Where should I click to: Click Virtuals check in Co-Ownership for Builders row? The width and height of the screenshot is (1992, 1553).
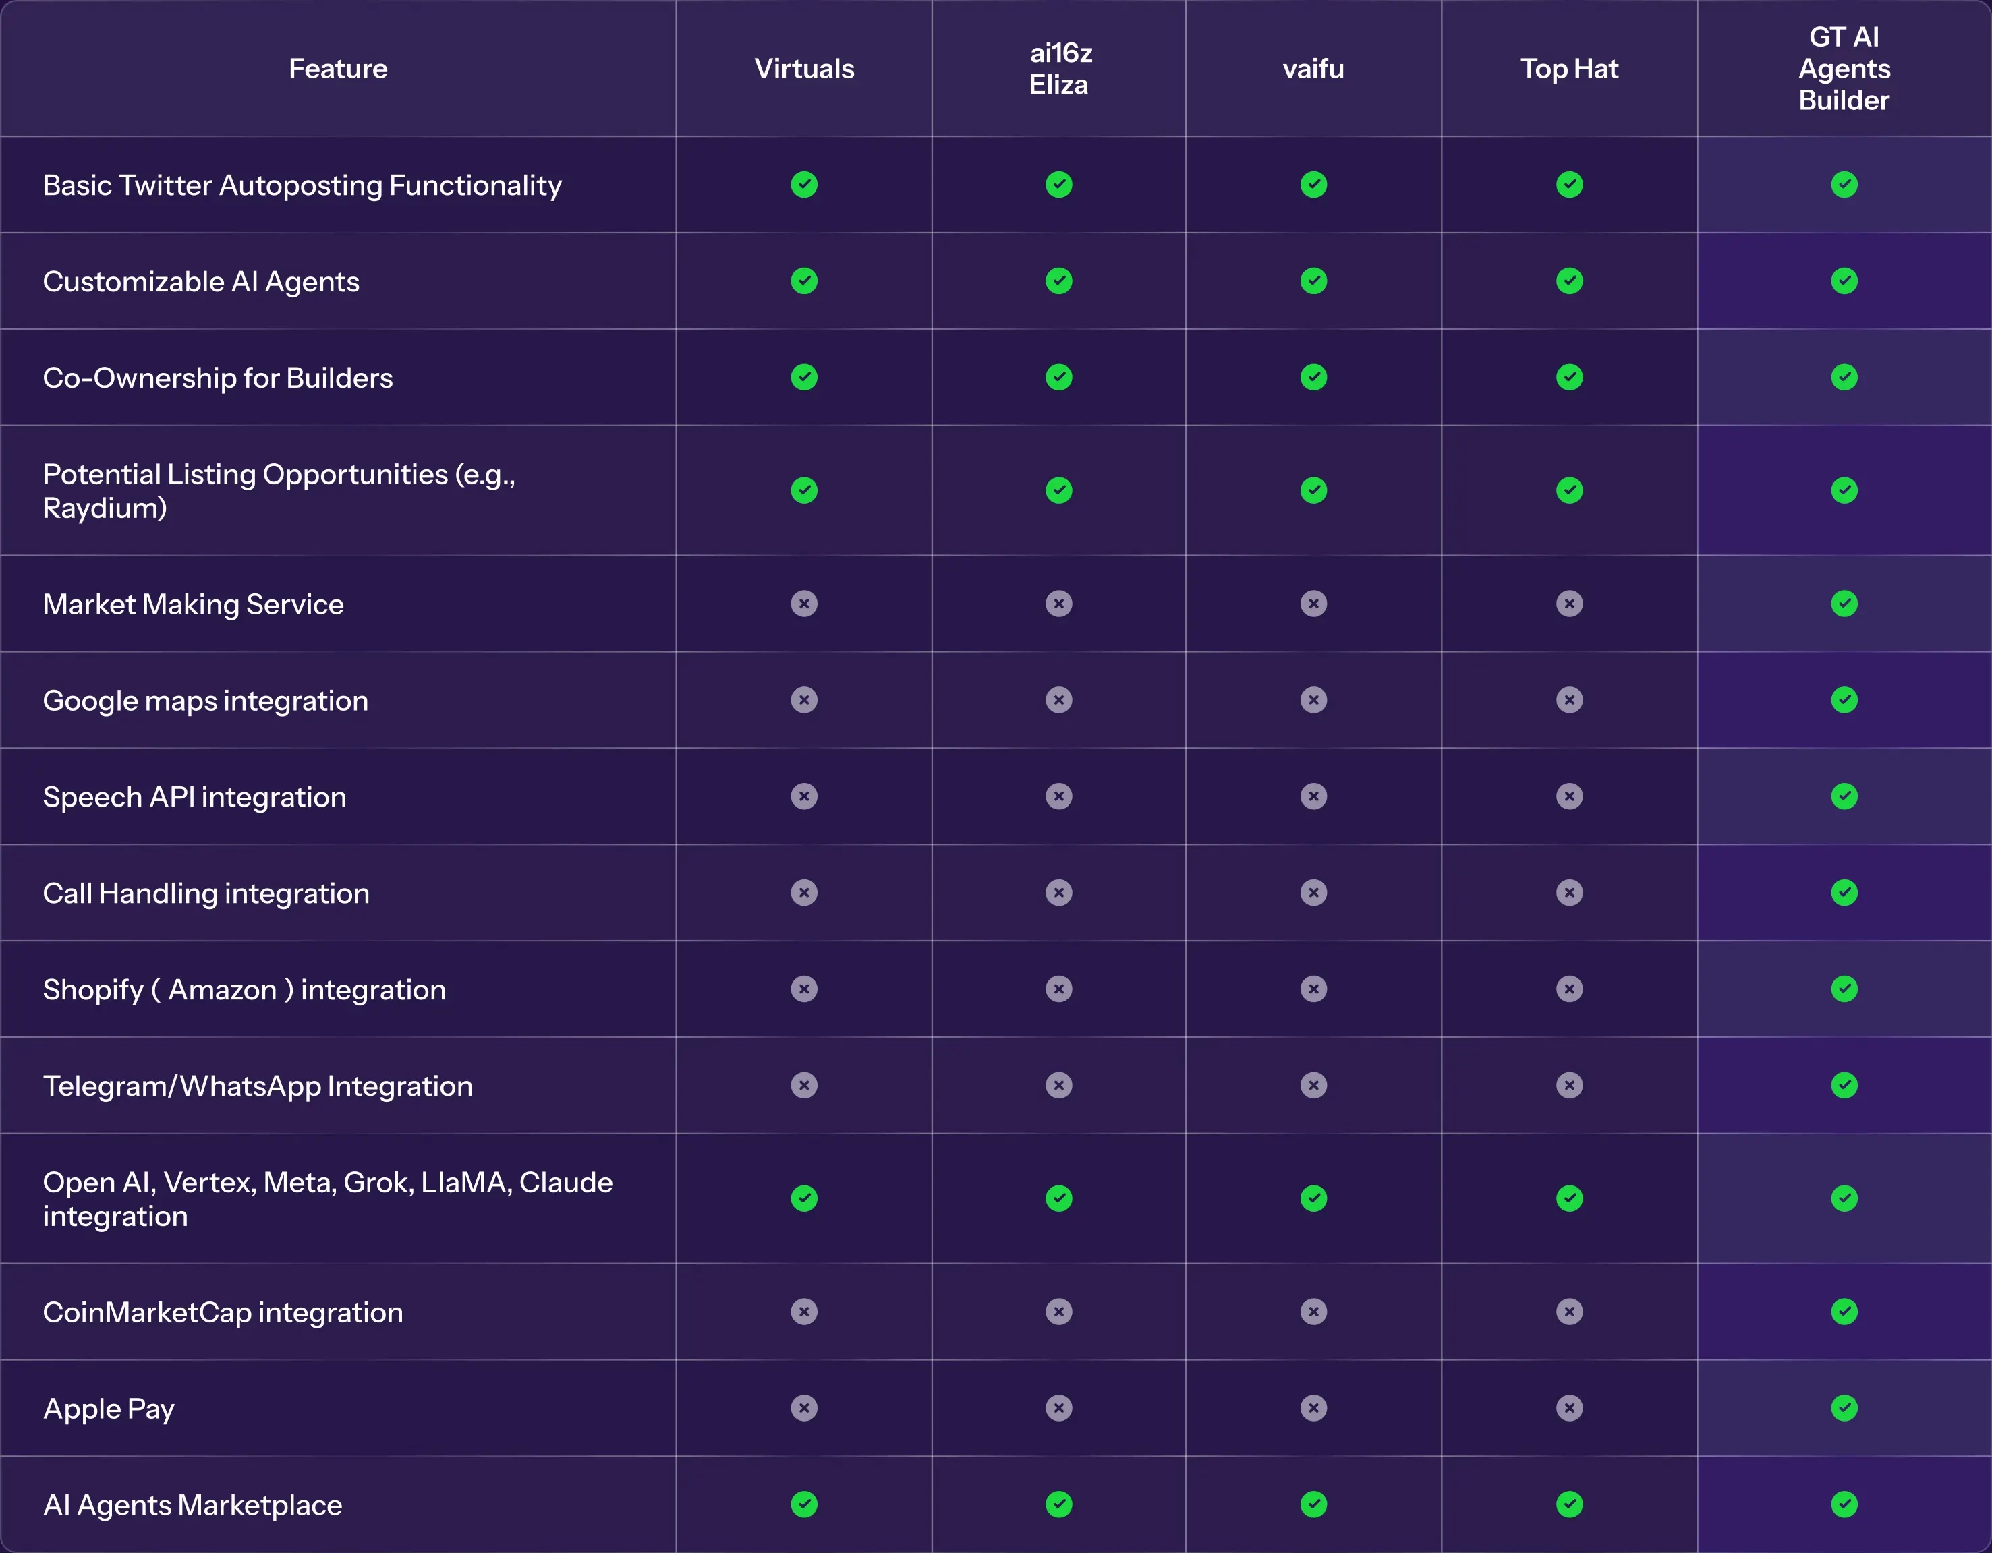[x=803, y=378]
